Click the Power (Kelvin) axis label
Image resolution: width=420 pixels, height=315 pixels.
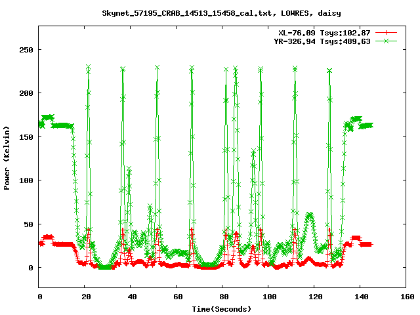pos(7,158)
